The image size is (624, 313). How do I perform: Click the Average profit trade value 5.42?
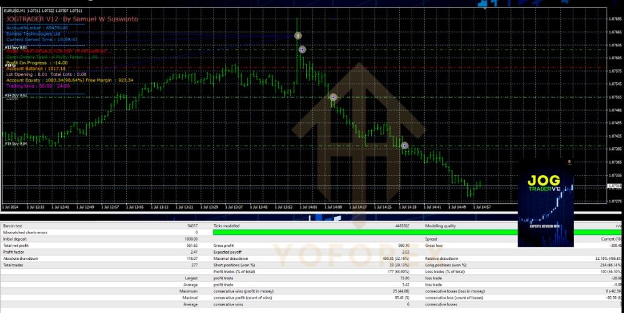click(x=405, y=285)
